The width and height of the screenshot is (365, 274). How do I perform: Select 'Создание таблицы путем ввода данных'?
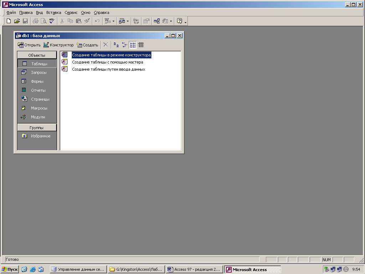pos(108,69)
